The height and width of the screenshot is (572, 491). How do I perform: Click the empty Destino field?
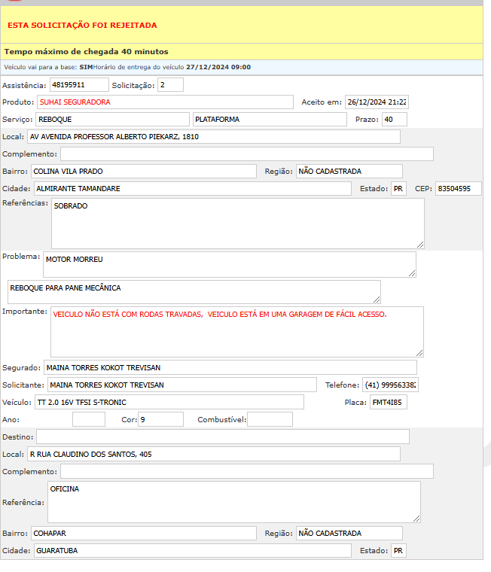(223, 437)
